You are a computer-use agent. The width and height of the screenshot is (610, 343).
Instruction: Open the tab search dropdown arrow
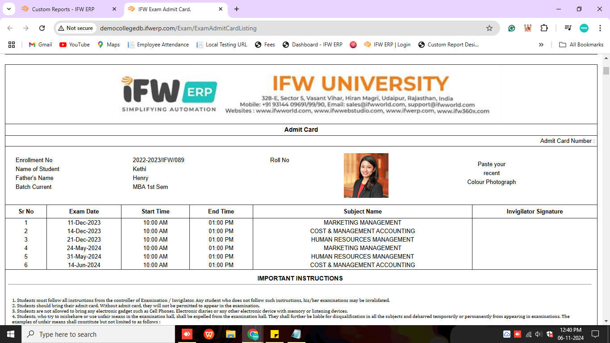(x=8, y=9)
